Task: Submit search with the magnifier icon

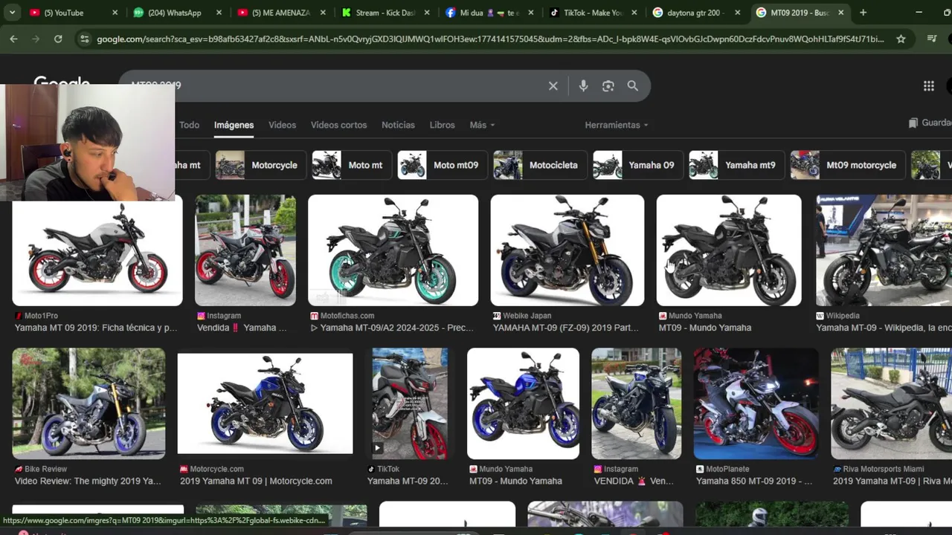Action: pos(633,86)
